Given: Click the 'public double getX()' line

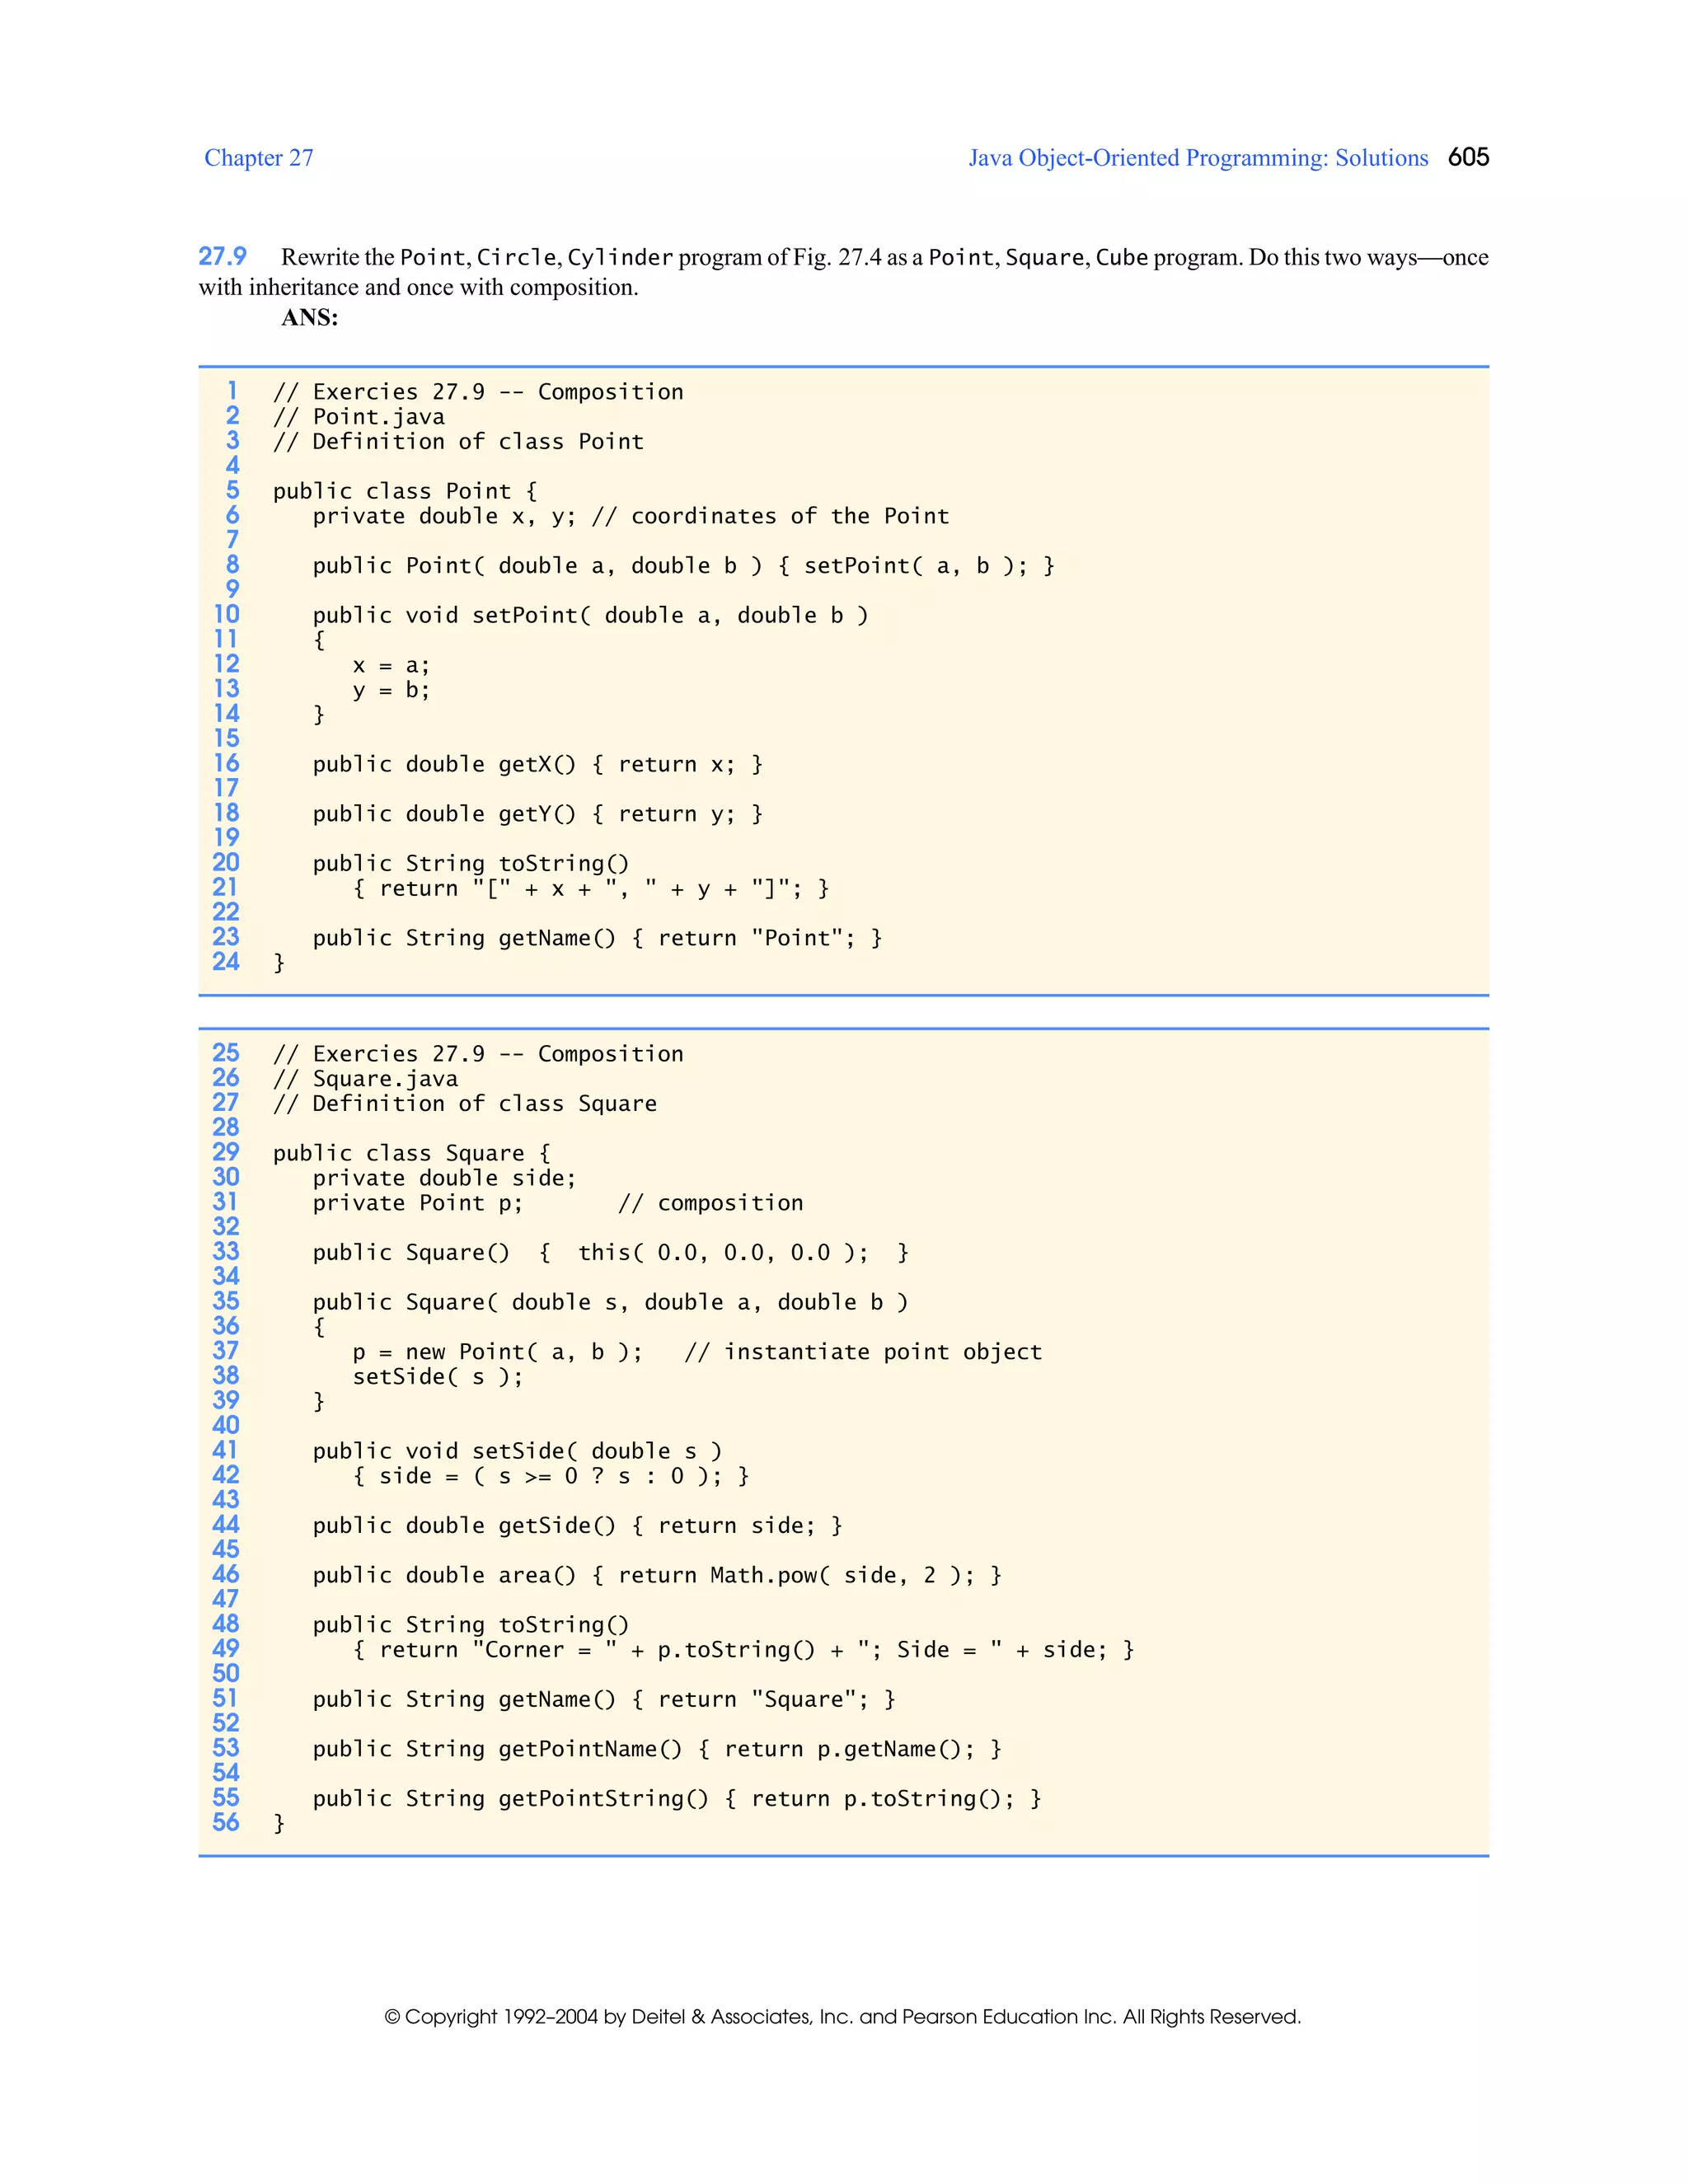Looking at the screenshot, I should click(538, 764).
